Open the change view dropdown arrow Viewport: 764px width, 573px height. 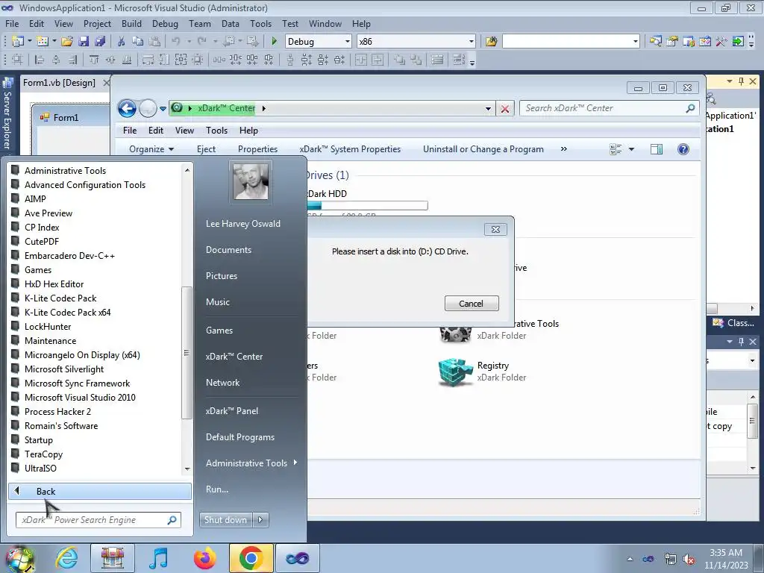tap(631, 149)
